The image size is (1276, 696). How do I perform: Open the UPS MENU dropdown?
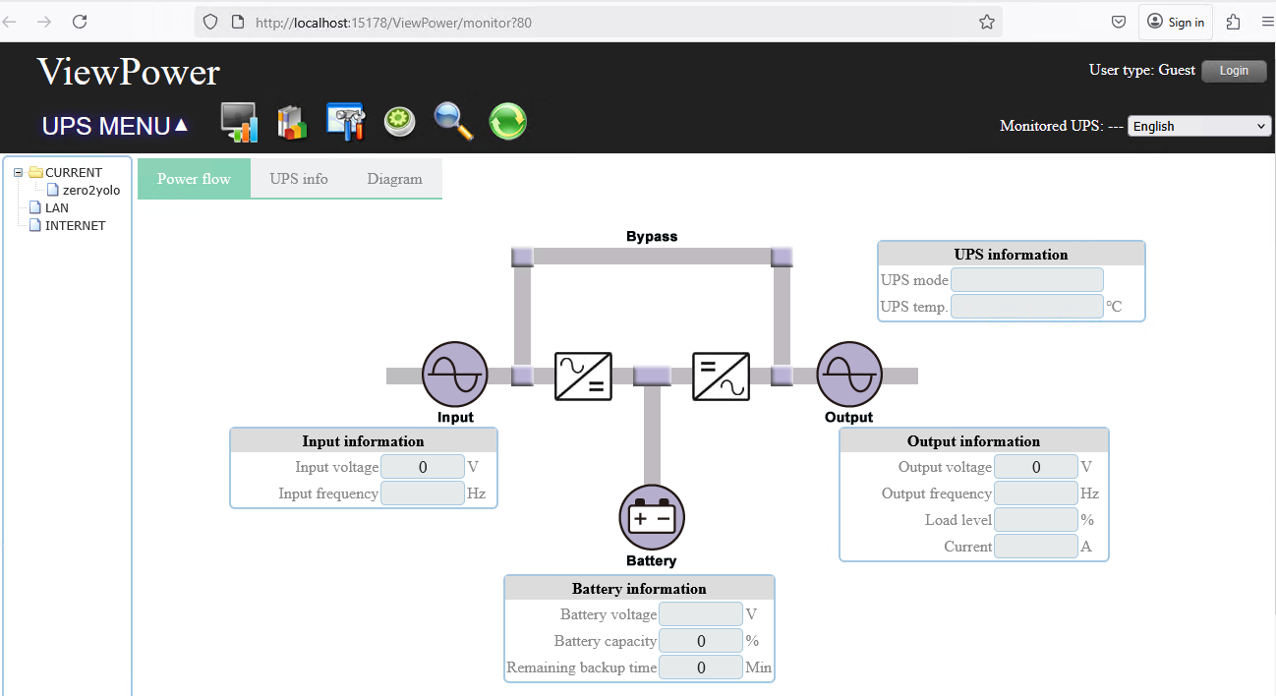112,126
